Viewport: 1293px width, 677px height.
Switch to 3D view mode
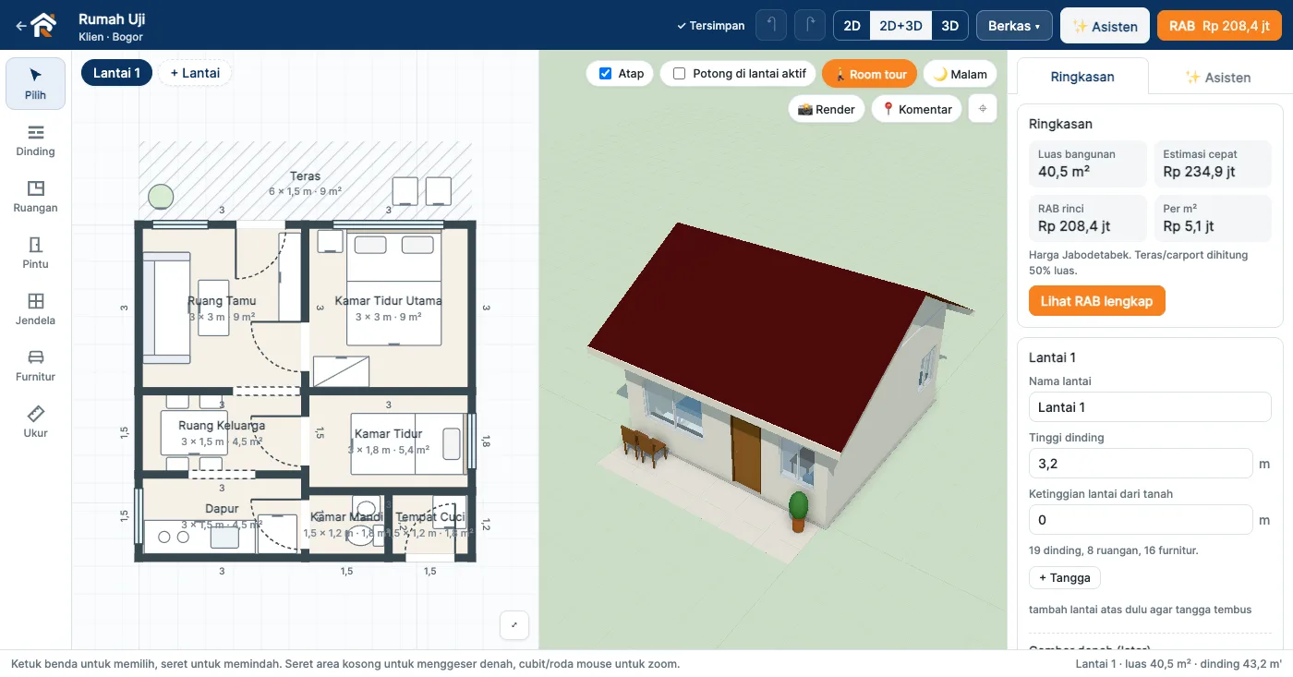click(949, 26)
